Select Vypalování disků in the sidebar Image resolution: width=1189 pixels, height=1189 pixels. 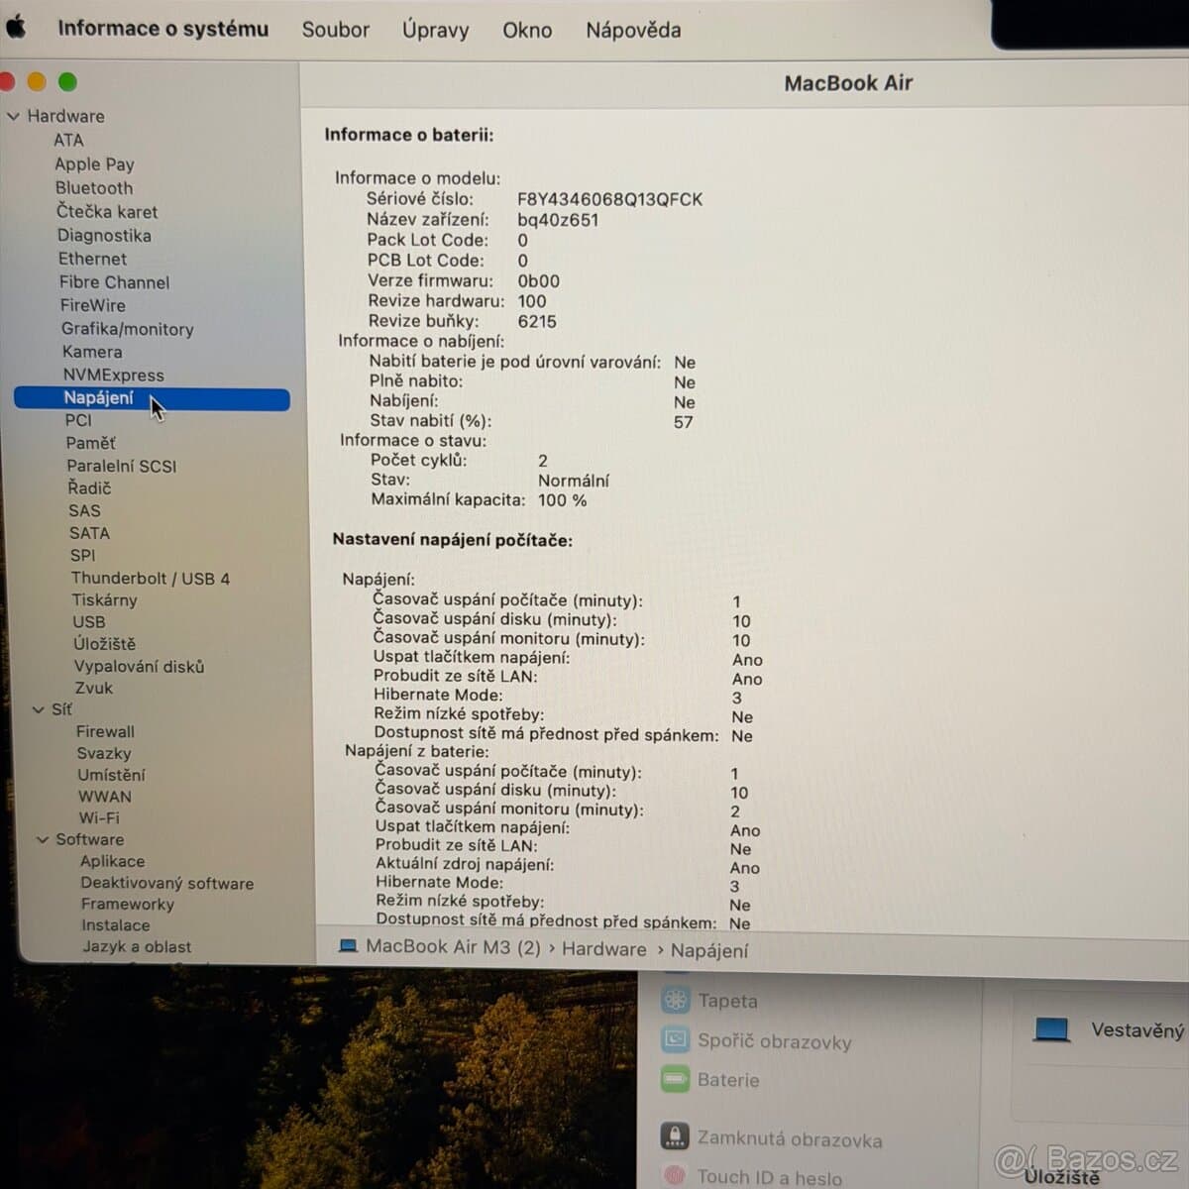click(139, 667)
